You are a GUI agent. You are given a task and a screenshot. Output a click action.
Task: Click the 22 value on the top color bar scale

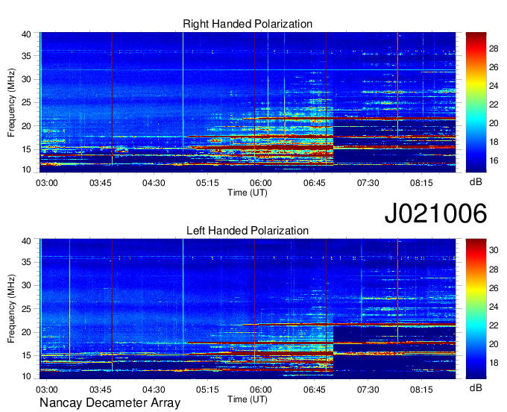(494, 104)
